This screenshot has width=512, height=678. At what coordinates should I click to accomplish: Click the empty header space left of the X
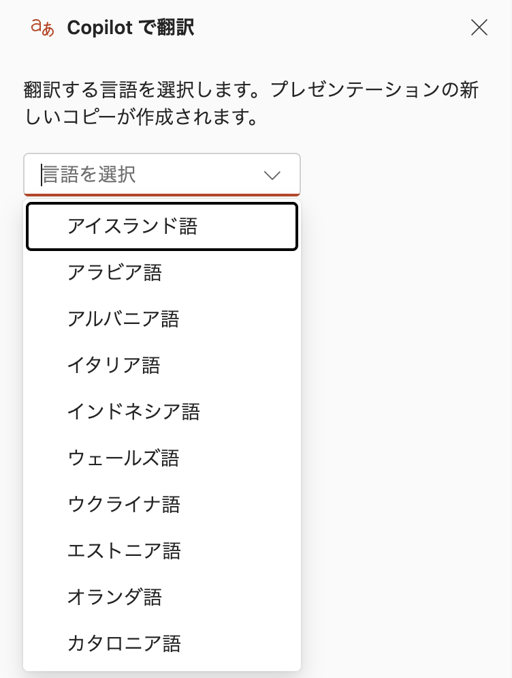coord(340,27)
